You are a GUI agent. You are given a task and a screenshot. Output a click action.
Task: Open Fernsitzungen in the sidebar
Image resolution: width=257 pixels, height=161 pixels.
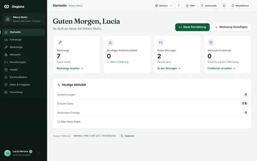[x=24, y=62]
